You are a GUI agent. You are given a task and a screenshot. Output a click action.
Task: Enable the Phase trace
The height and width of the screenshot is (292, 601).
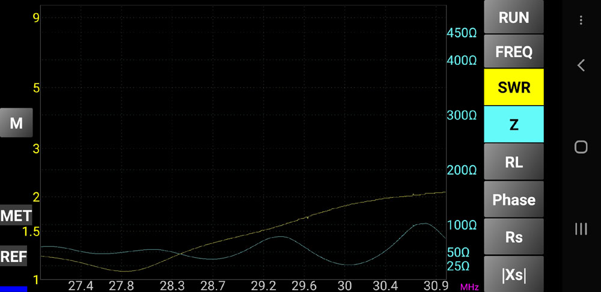coord(514,199)
